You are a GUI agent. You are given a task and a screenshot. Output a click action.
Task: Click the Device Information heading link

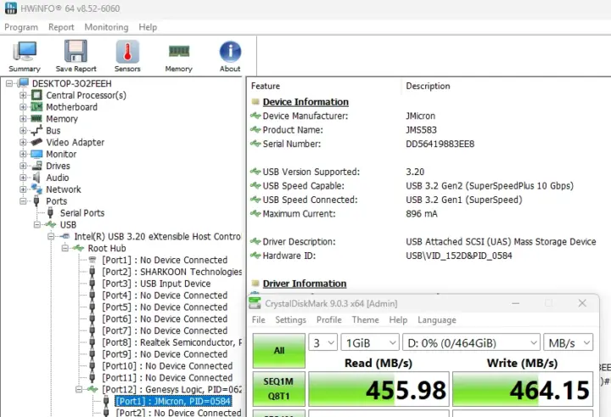coord(305,102)
